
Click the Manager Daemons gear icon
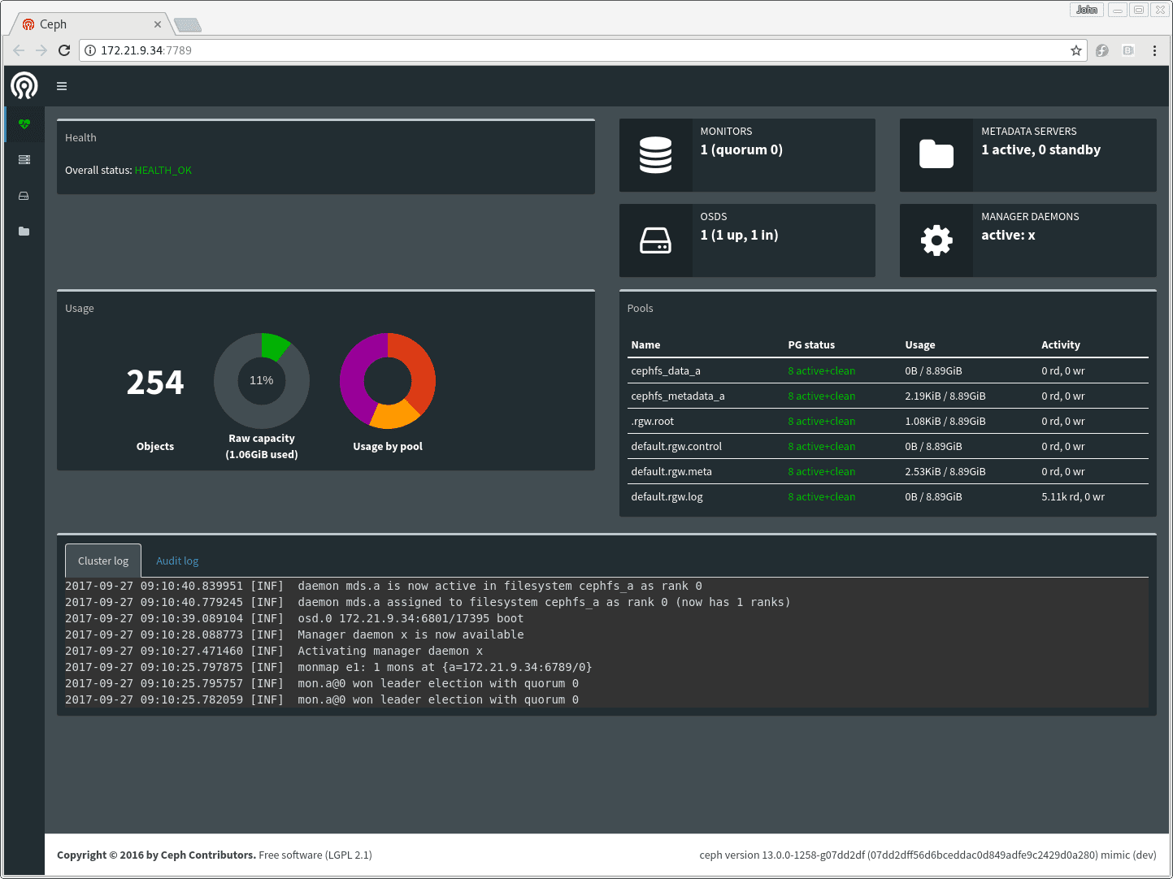936,240
